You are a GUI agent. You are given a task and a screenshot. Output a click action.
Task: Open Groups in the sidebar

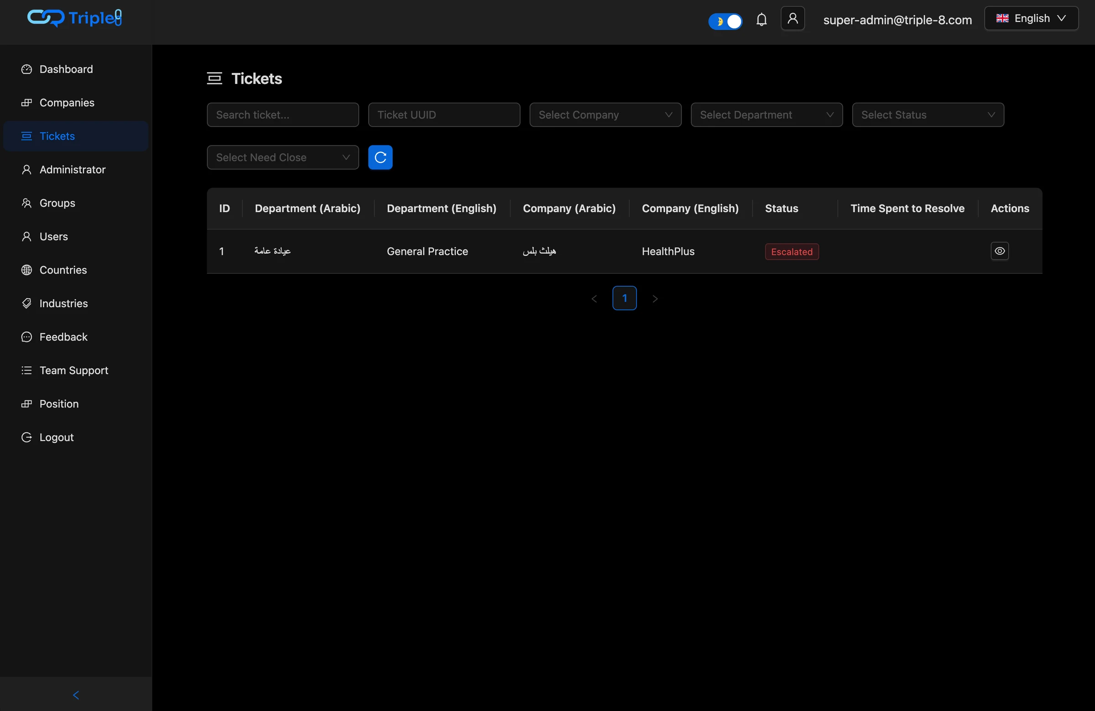(76, 203)
